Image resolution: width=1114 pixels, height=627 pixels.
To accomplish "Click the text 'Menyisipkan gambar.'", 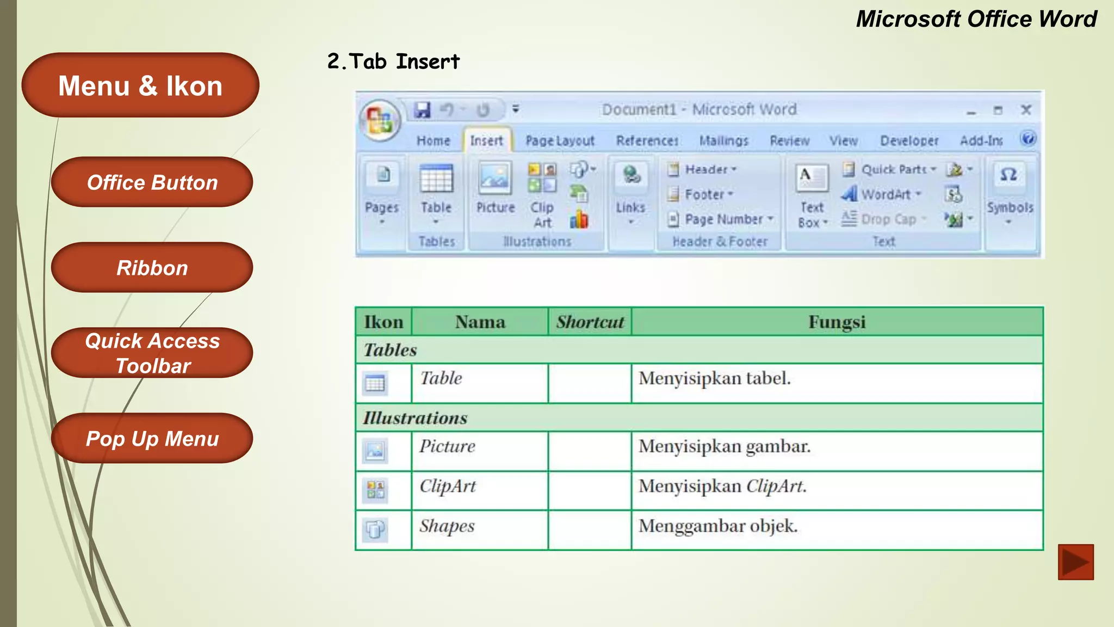I will click(x=725, y=446).
